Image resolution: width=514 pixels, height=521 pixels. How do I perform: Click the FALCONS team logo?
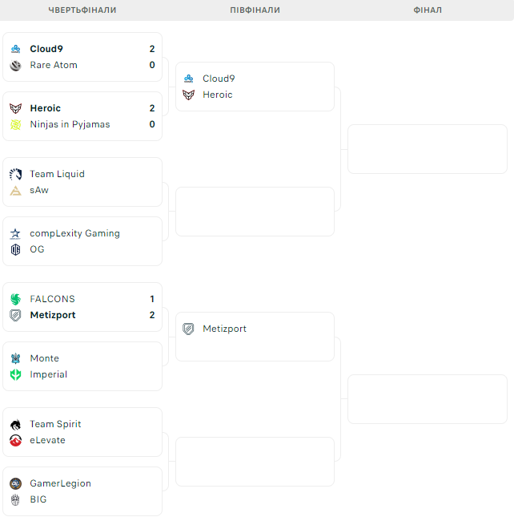pyautogui.click(x=15, y=299)
